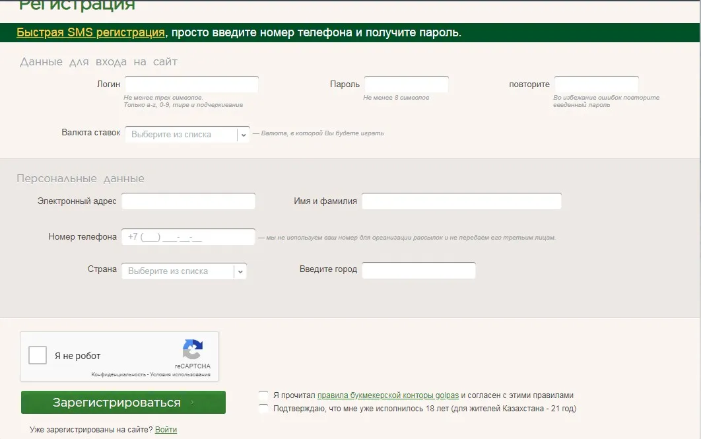Click arrow icon on Зарегистрироваться button
Screen dimensions: 701x439
pyautogui.click(x=192, y=402)
